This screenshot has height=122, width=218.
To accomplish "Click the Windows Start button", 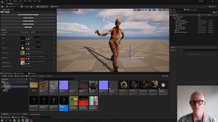I will coord(2,120).
